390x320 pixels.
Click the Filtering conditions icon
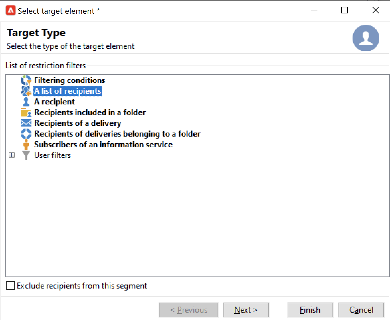26,81
